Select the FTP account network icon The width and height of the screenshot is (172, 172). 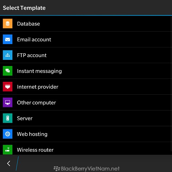coord(8,55)
